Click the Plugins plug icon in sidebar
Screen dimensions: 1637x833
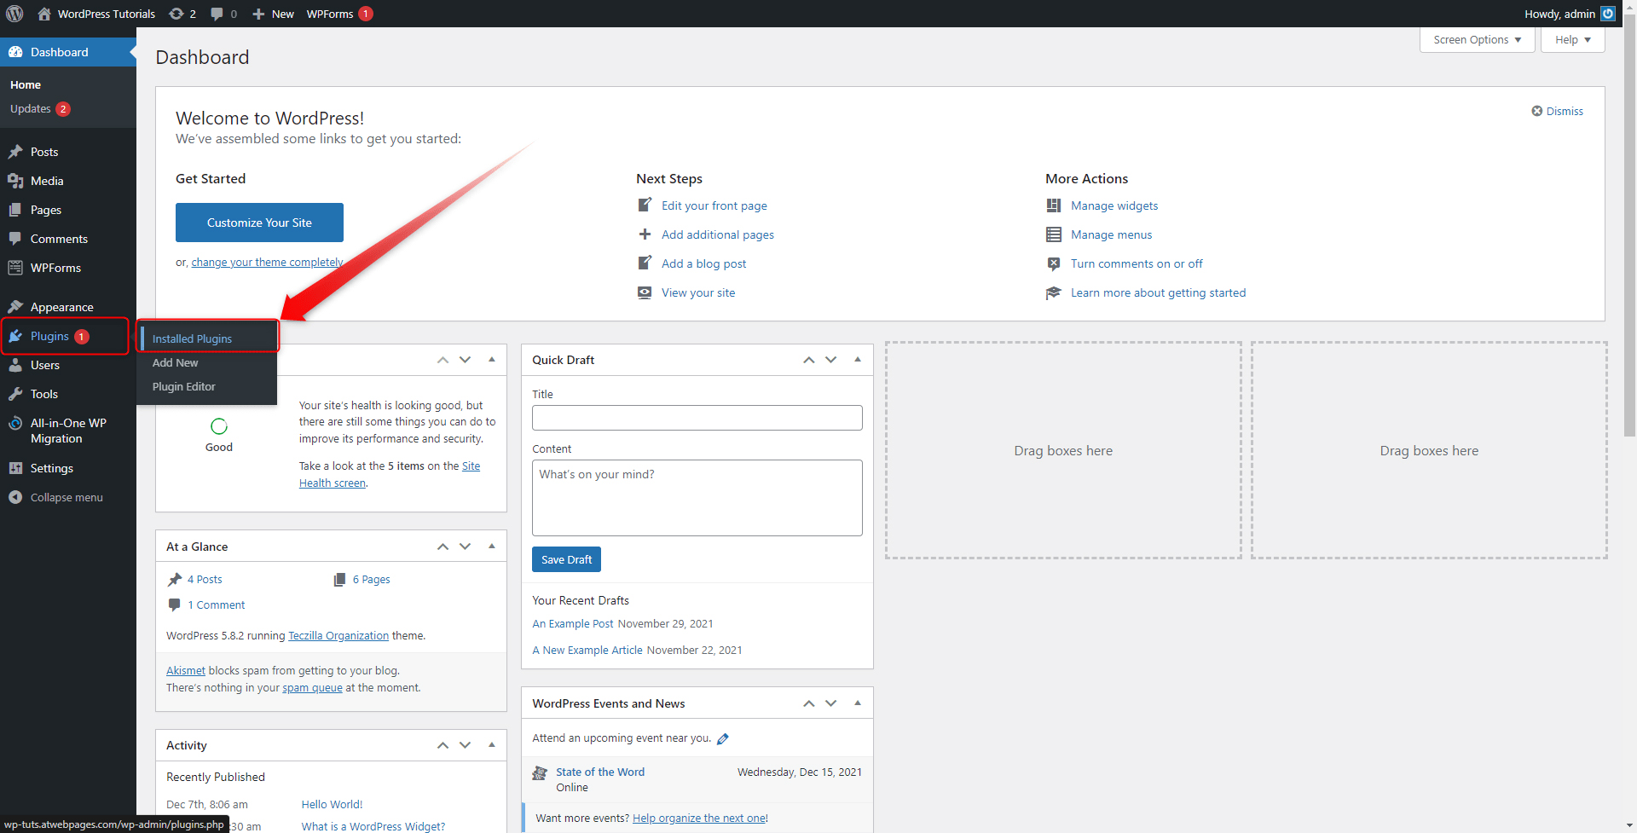(x=15, y=336)
